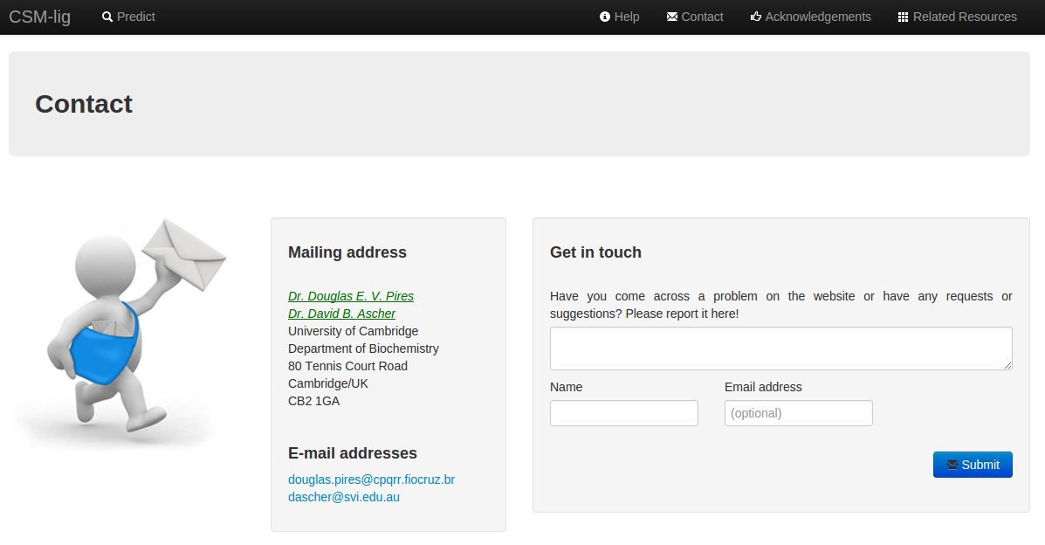Click the 'University of Cambridge' text
The height and width of the screenshot is (545, 1045).
click(354, 331)
